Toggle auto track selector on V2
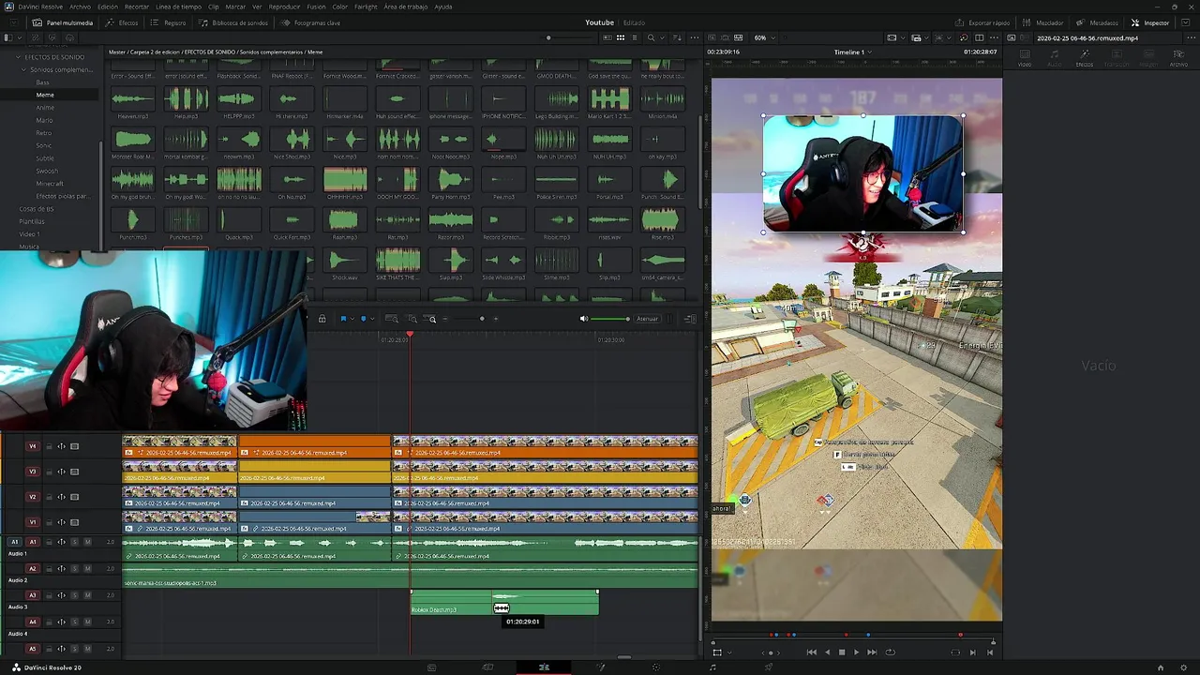This screenshot has height=675, width=1200. coord(62,497)
